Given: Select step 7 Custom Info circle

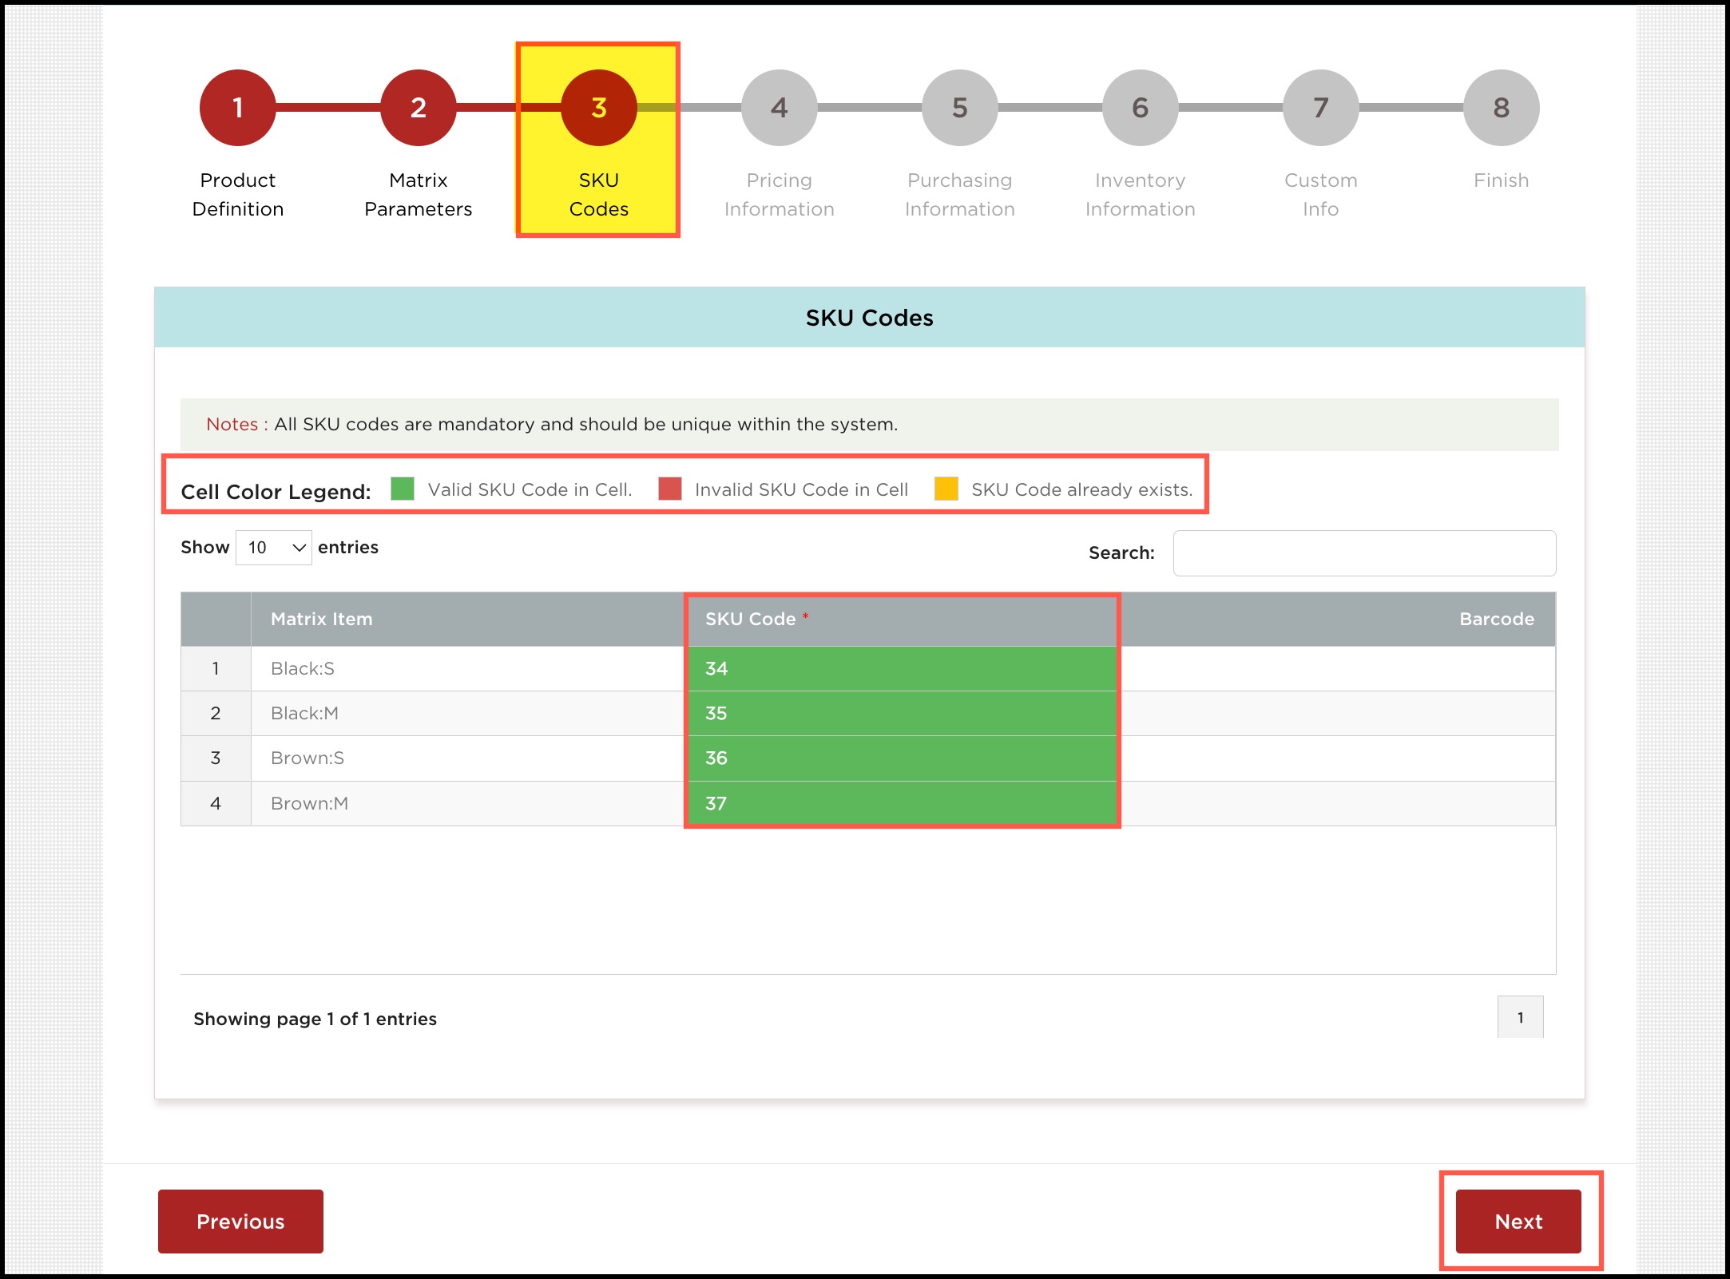Looking at the screenshot, I should 1320,108.
